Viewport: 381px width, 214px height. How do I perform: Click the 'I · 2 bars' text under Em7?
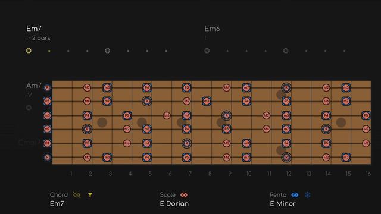coord(38,38)
